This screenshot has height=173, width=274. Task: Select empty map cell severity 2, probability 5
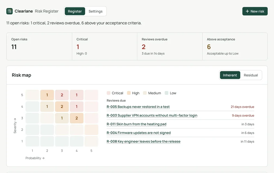click(92, 130)
